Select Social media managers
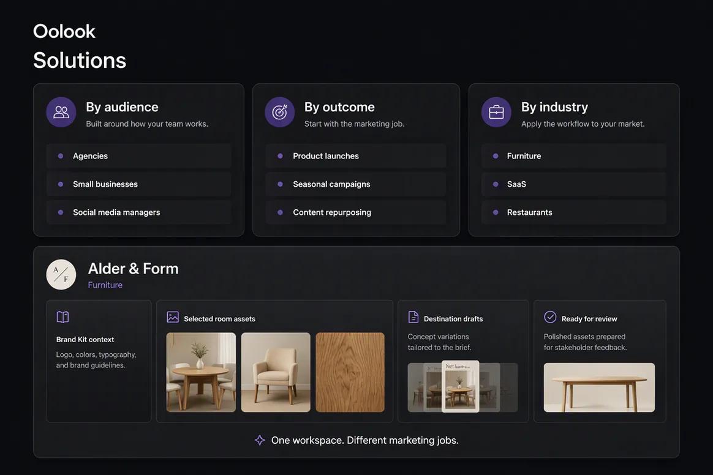713x475 pixels. [138, 212]
